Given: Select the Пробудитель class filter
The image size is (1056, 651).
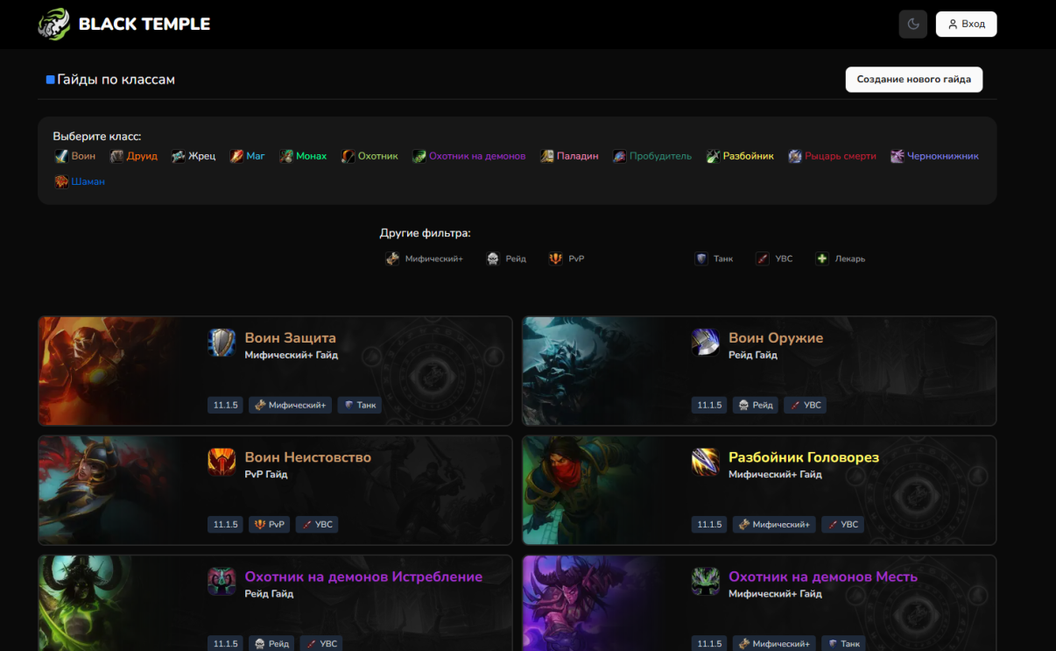Looking at the screenshot, I should [652, 156].
